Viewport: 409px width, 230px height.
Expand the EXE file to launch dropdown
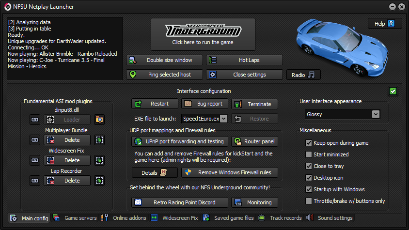223,119
